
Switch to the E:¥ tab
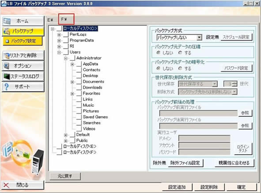50,20
